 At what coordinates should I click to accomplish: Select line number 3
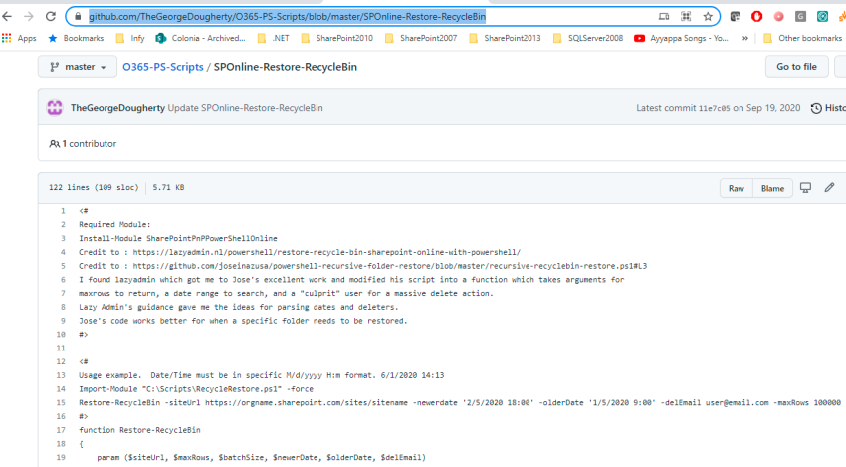click(x=63, y=239)
